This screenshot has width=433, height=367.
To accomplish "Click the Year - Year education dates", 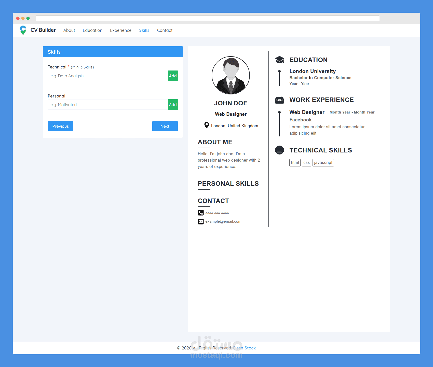I will tap(299, 84).
